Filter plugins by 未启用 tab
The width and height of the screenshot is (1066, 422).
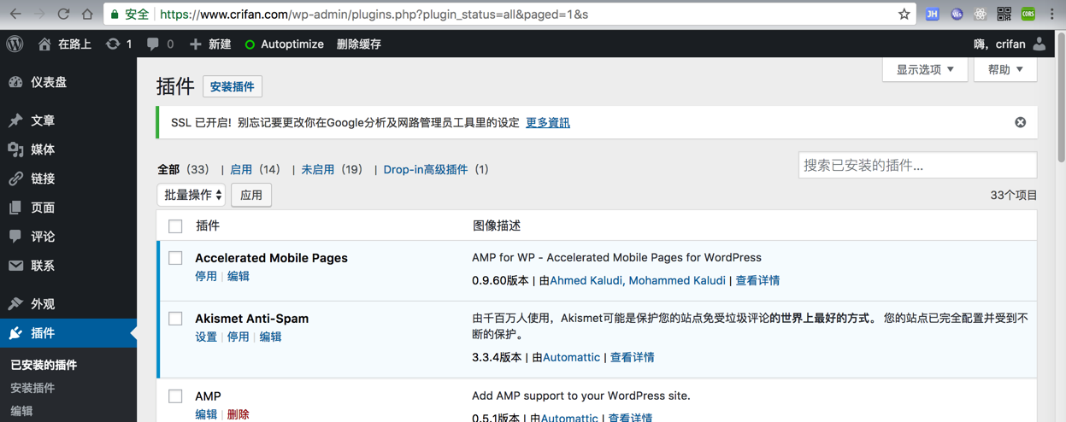(x=317, y=169)
